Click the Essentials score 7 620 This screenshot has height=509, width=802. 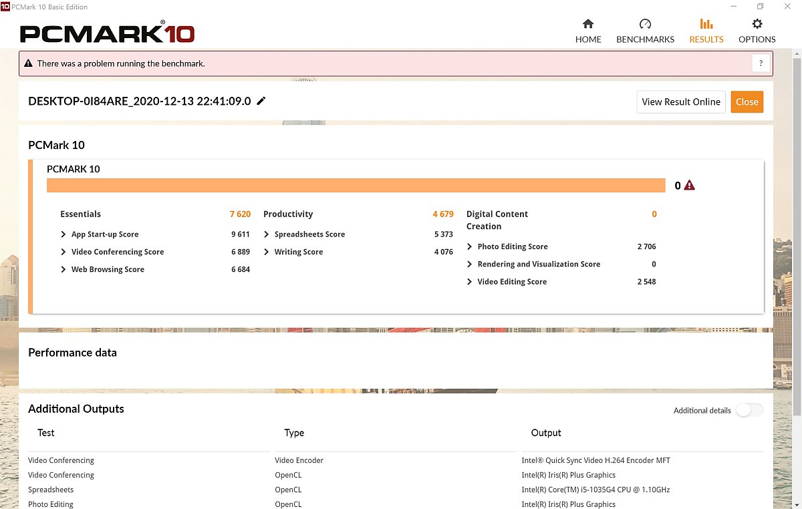click(240, 214)
